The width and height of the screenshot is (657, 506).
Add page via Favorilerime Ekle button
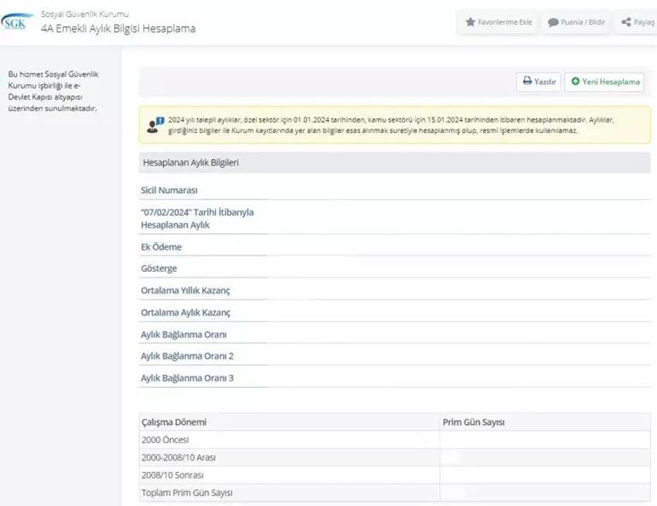[498, 22]
